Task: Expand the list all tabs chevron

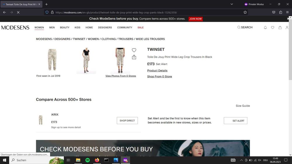Action: pyautogui.click(x=232, y=4)
